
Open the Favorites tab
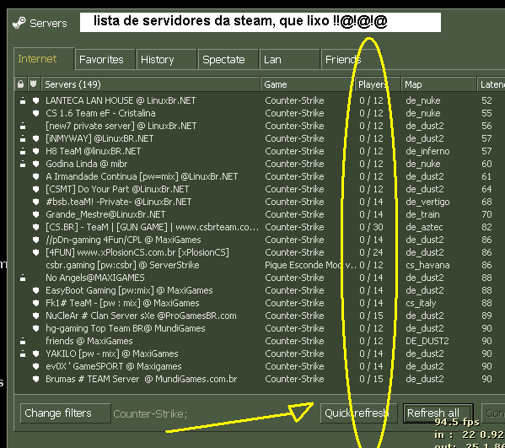(x=105, y=60)
